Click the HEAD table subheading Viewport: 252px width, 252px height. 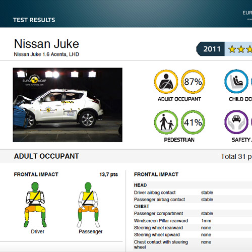click(141, 185)
